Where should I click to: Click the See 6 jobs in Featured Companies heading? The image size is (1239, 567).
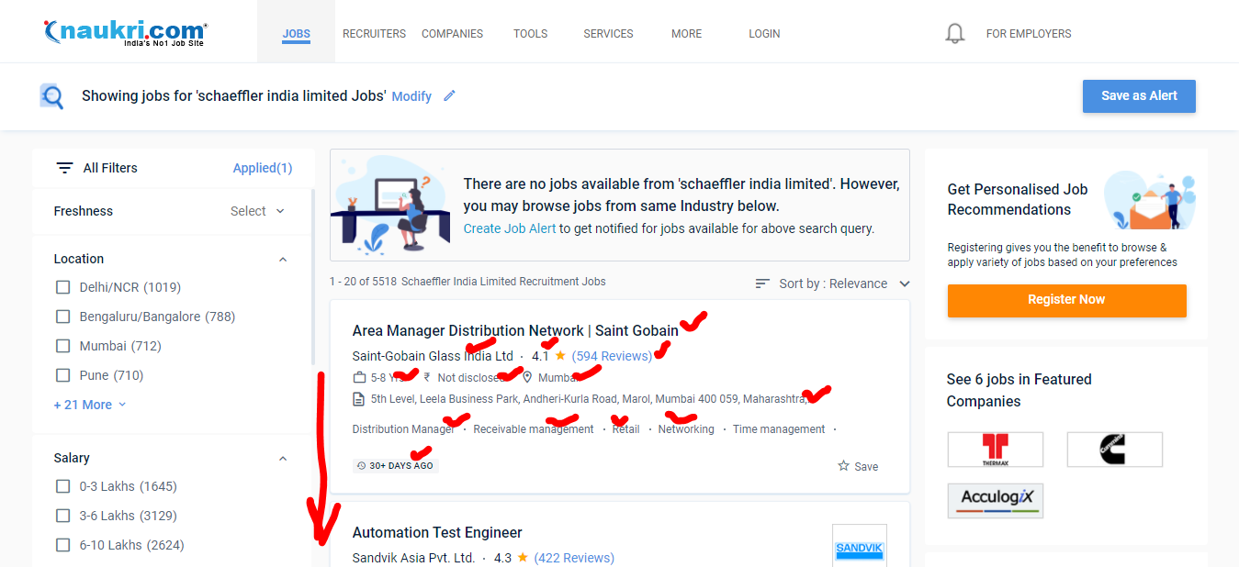click(1019, 390)
